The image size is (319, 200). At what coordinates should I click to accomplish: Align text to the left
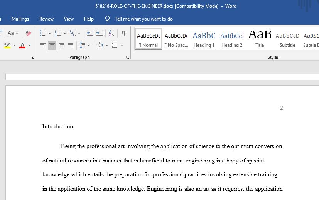[43, 45]
